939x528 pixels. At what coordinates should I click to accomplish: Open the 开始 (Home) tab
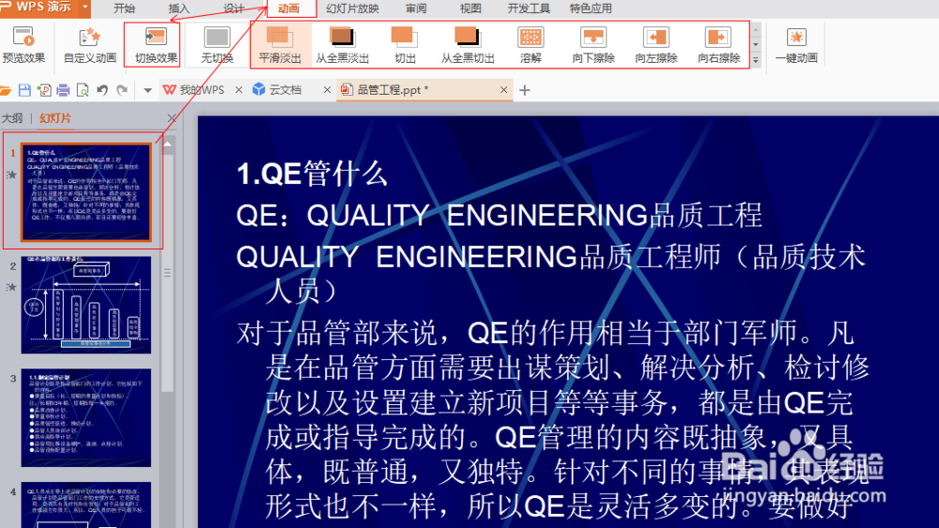(x=124, y=8)
